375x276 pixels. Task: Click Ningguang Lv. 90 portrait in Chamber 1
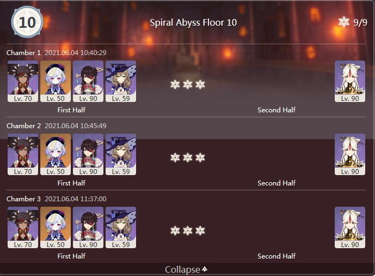pyautogui.click(x=349, y=81)
